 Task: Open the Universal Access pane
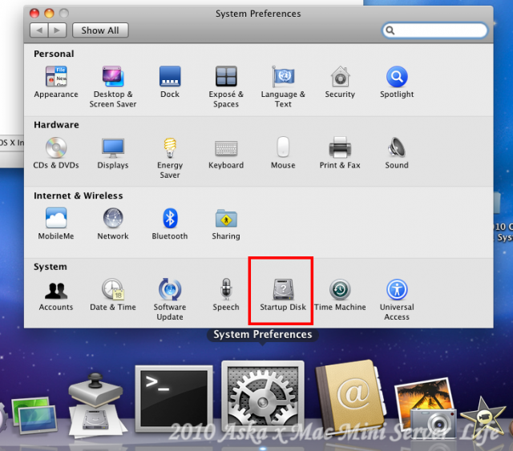click(x=397, y=300)
